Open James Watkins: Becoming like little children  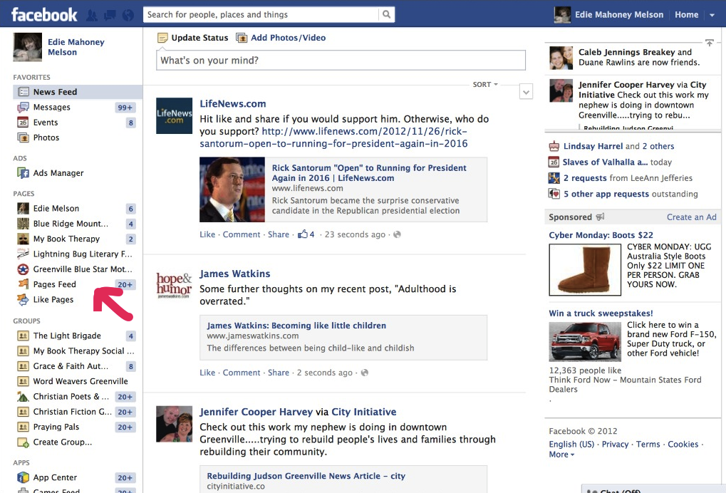coord(296,326)
